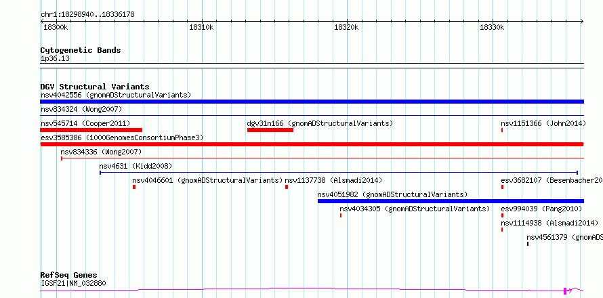Image resolution: width=603 pixels, height=298 pixels.
Task: Click the small red nsv4034305 marker
Action: tap(341, 215)
